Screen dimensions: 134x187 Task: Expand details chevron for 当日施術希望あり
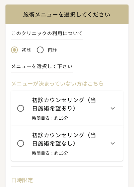pos(113,108)
